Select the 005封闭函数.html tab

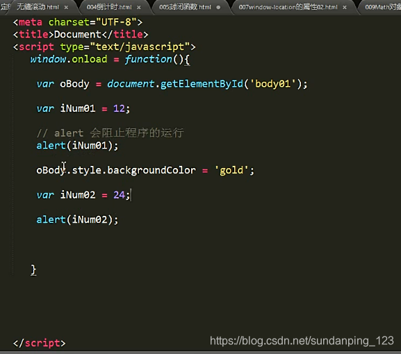point(185,7)
